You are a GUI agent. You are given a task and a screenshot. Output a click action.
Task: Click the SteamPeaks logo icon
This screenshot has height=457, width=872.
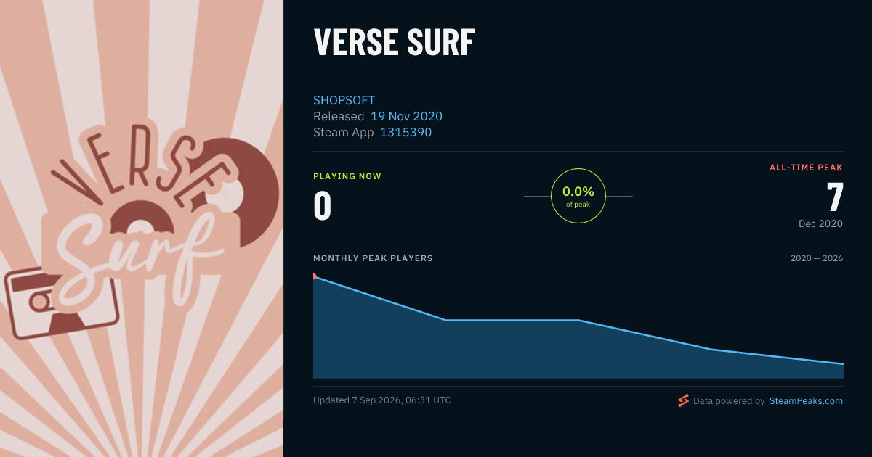tap(683, 400)
